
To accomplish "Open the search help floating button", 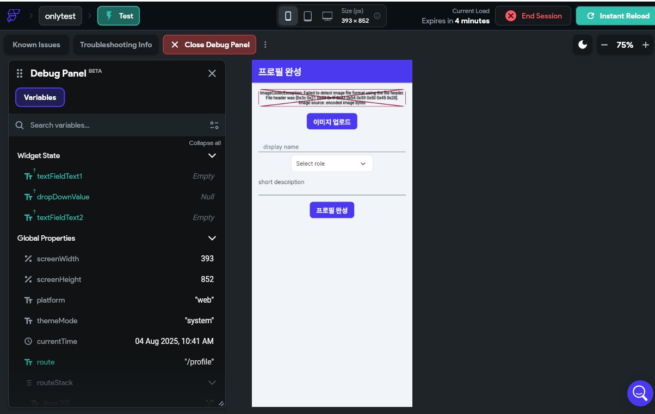I will tap(640, 393).
